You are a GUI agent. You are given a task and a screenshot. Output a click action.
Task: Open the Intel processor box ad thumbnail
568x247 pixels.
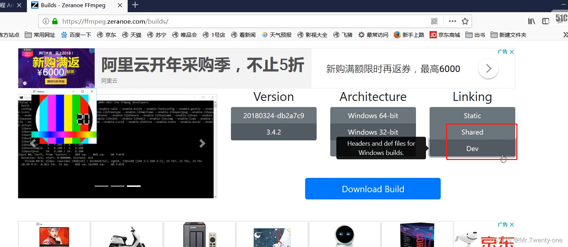pos(417,234)
